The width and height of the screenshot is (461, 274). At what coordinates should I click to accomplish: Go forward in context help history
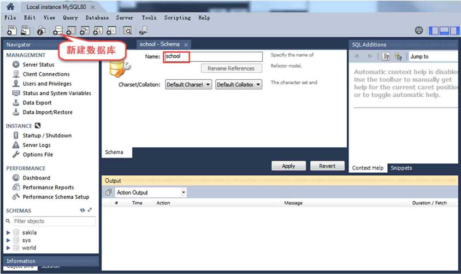point(370,56)
